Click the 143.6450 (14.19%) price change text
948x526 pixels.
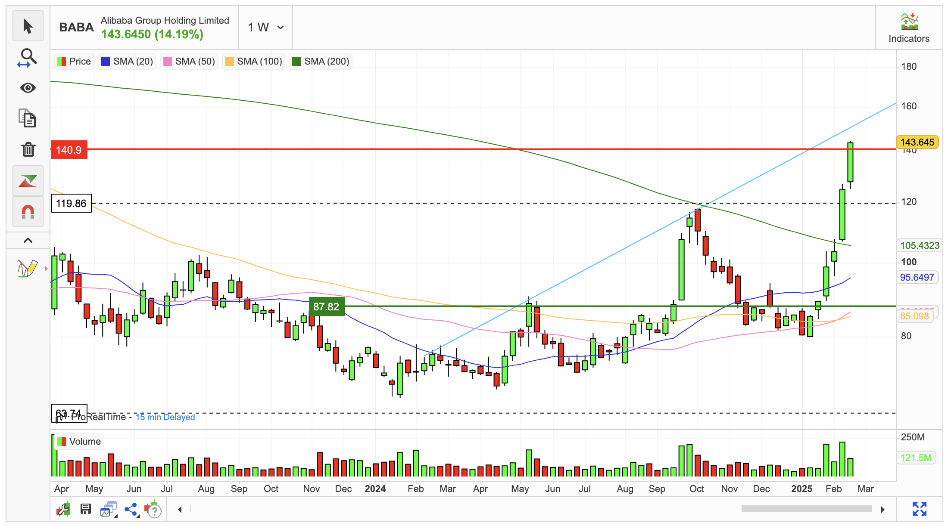point(152,34)
